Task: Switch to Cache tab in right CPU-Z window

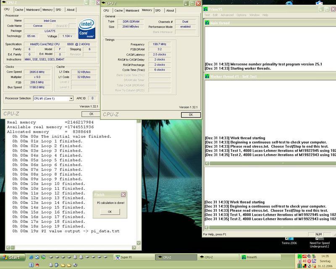Action: [118, 10]
